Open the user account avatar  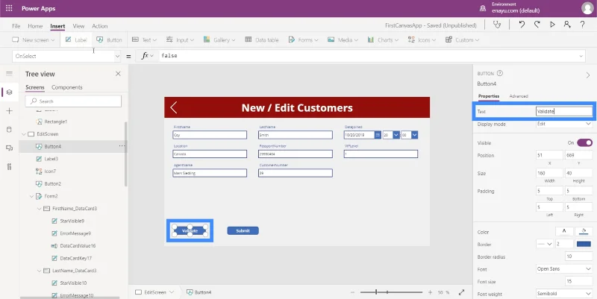pyautogui.click(x=587, y=8)
